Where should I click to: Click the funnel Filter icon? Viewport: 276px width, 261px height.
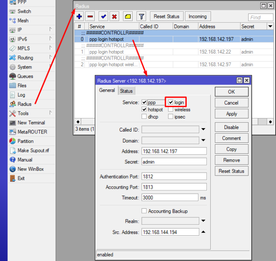click(x=141, y=17)
